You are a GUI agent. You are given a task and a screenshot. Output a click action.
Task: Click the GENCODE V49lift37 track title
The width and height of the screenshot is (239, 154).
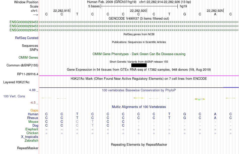click(139, 18)
